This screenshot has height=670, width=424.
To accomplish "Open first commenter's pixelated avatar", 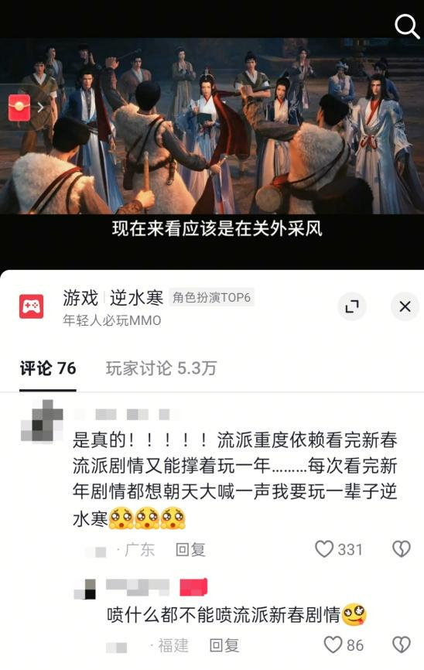I will pyautogui.click(x=42, y=420).
